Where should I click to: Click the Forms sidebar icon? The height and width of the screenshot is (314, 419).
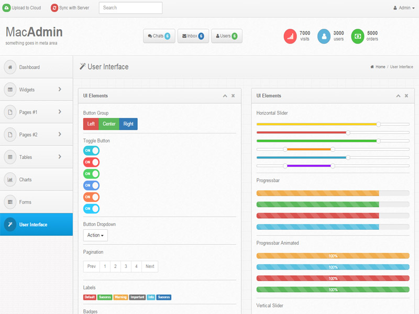[10, 202]
